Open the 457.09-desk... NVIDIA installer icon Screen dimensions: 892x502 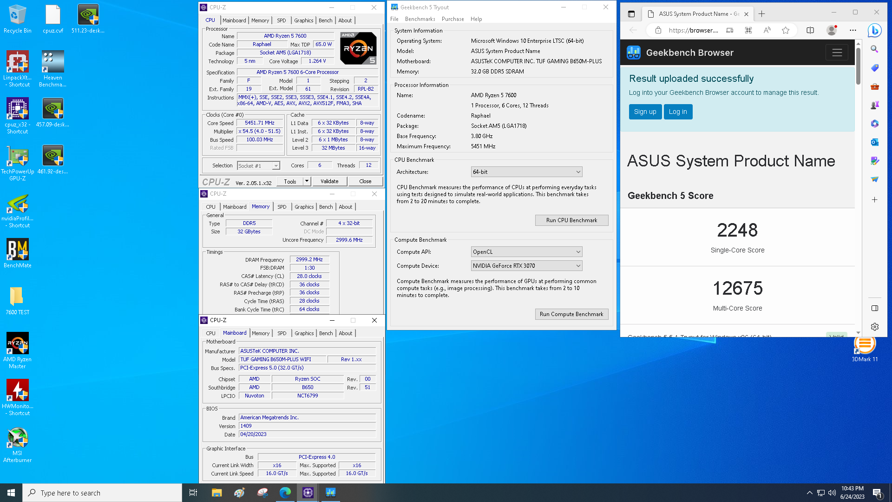[x=52, y=112]
